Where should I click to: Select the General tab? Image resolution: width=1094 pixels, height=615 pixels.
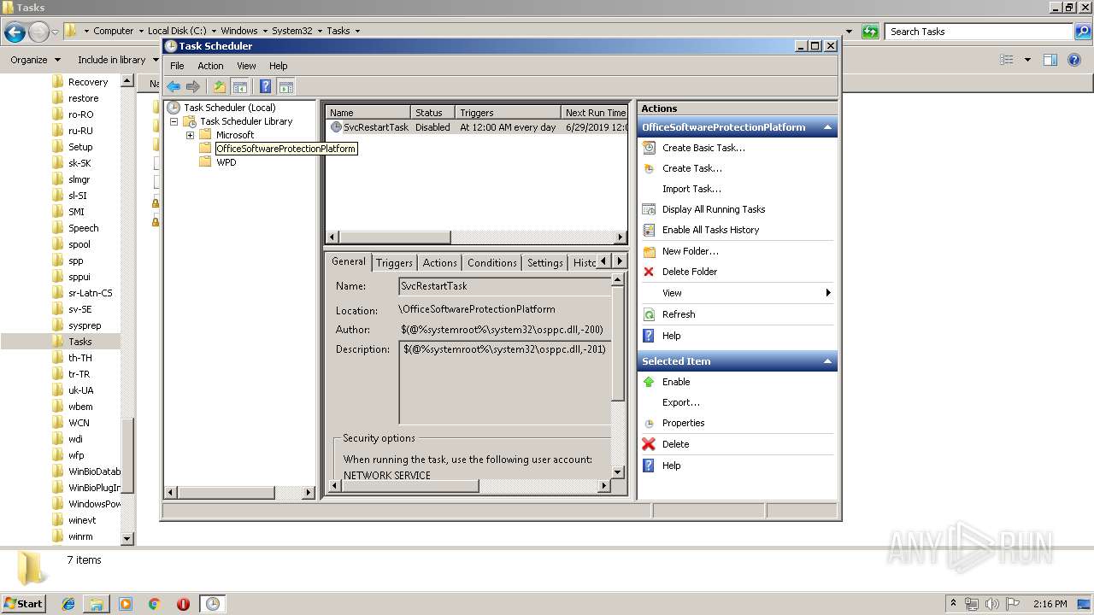click(349, 261)
